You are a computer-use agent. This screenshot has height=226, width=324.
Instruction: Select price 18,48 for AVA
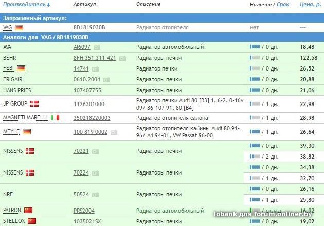307,47
